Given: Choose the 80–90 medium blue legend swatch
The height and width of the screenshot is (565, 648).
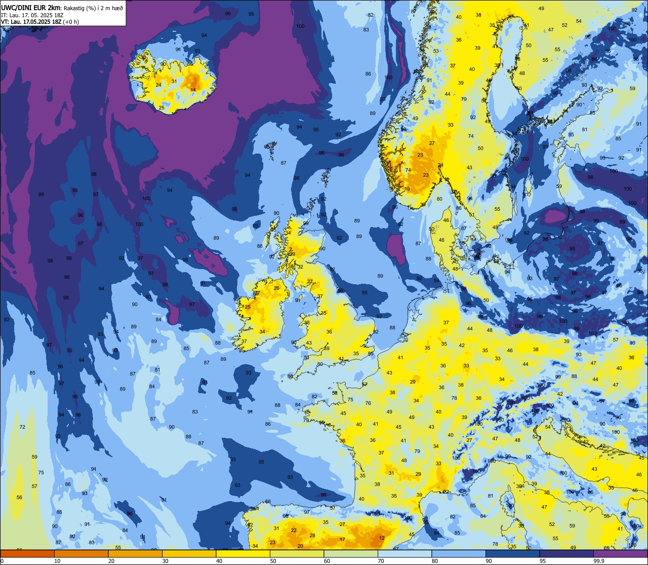Looking at the screenshot, I should pyautogui.click(x=459, y=554).
